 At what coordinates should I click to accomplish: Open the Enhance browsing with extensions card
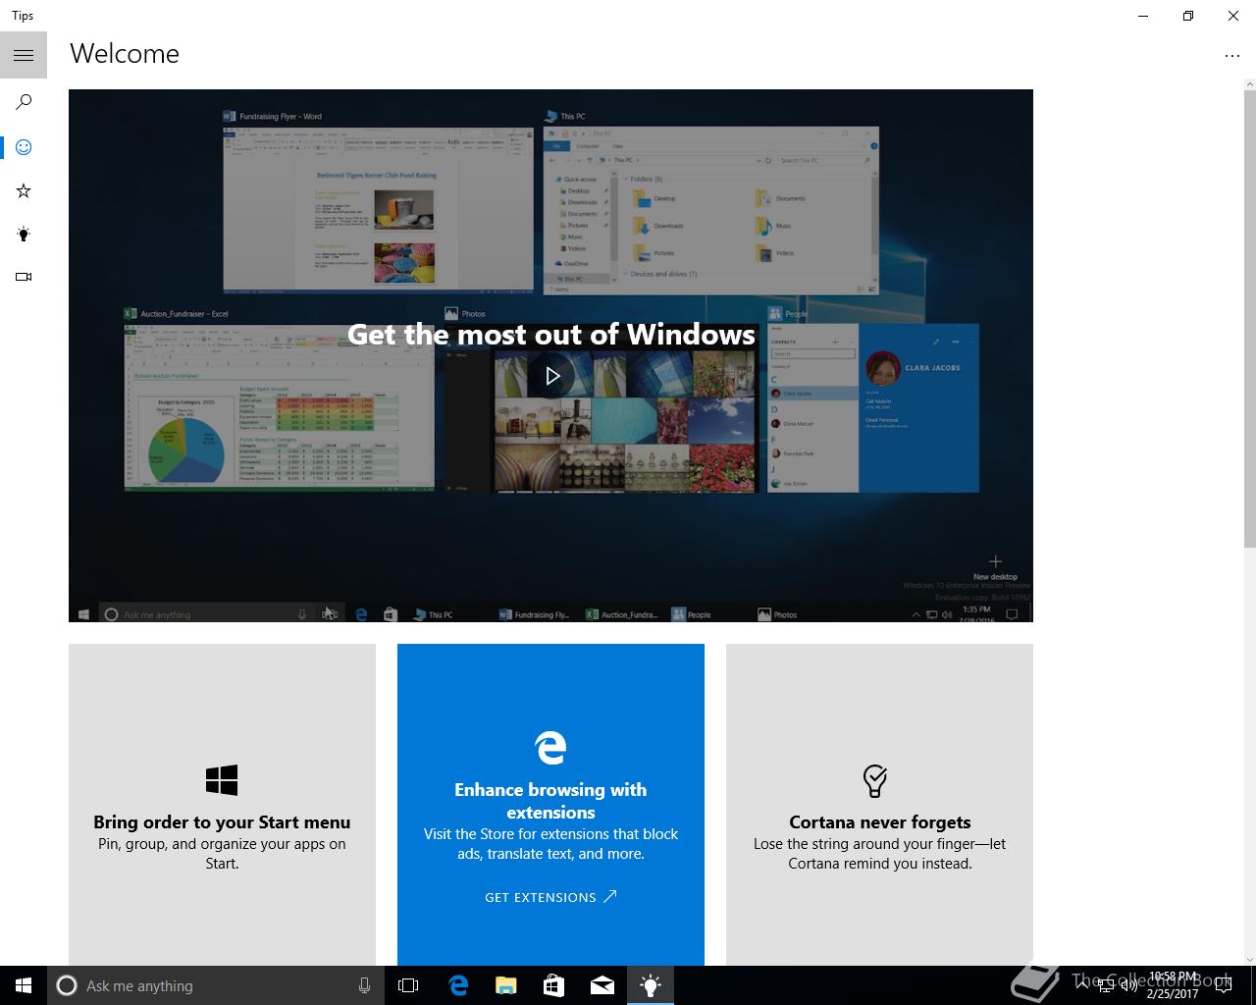550,805
